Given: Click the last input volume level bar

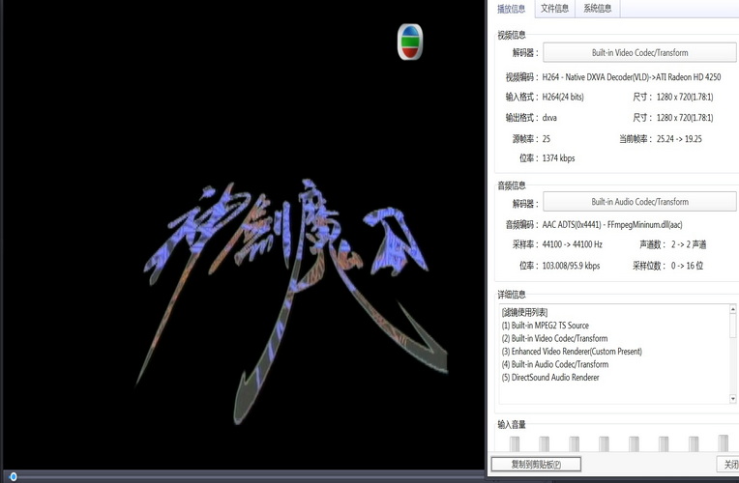Looking at the screenshot, I should click(723, 443).
